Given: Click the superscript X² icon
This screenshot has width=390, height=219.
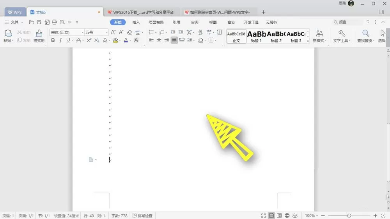Looking at the screenshot, I should (x=89, y=40).
